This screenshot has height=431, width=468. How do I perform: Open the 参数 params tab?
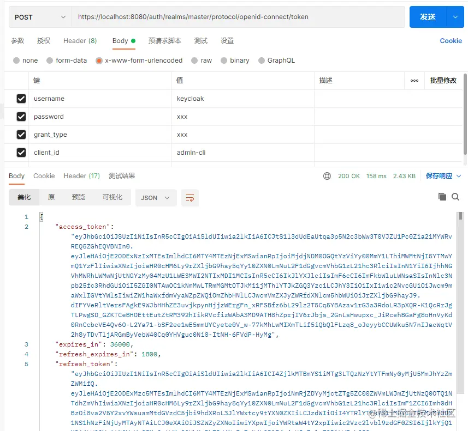(17, 41)
